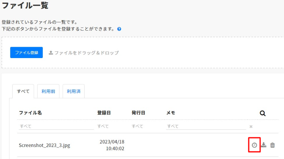Click the clock icon for Screenshot_2023_3.jpg

255,145
